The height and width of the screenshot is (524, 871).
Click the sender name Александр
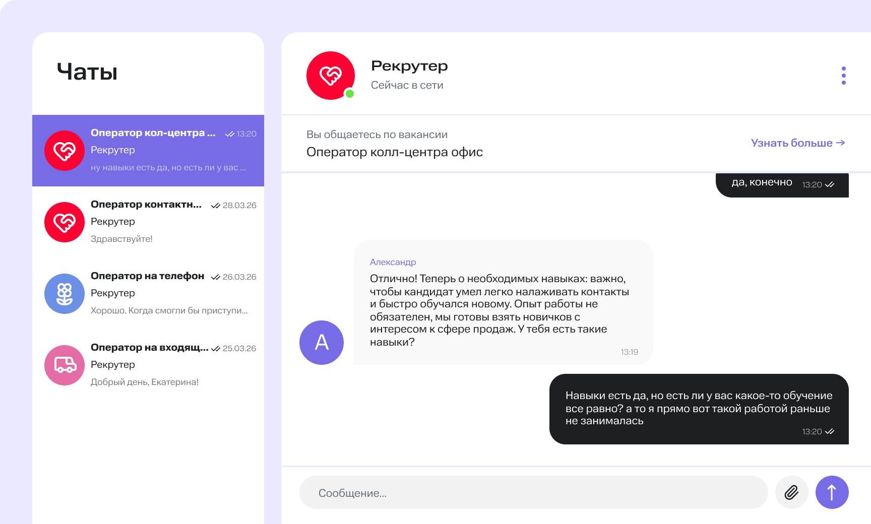(393, 262)
